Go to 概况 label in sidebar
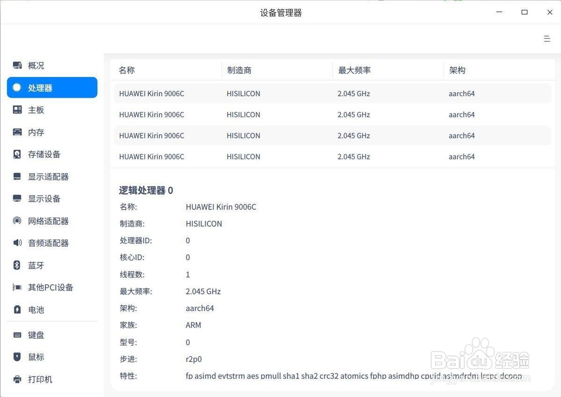The width and height of the screenshot is (561, 397). [x=36, y=65]
